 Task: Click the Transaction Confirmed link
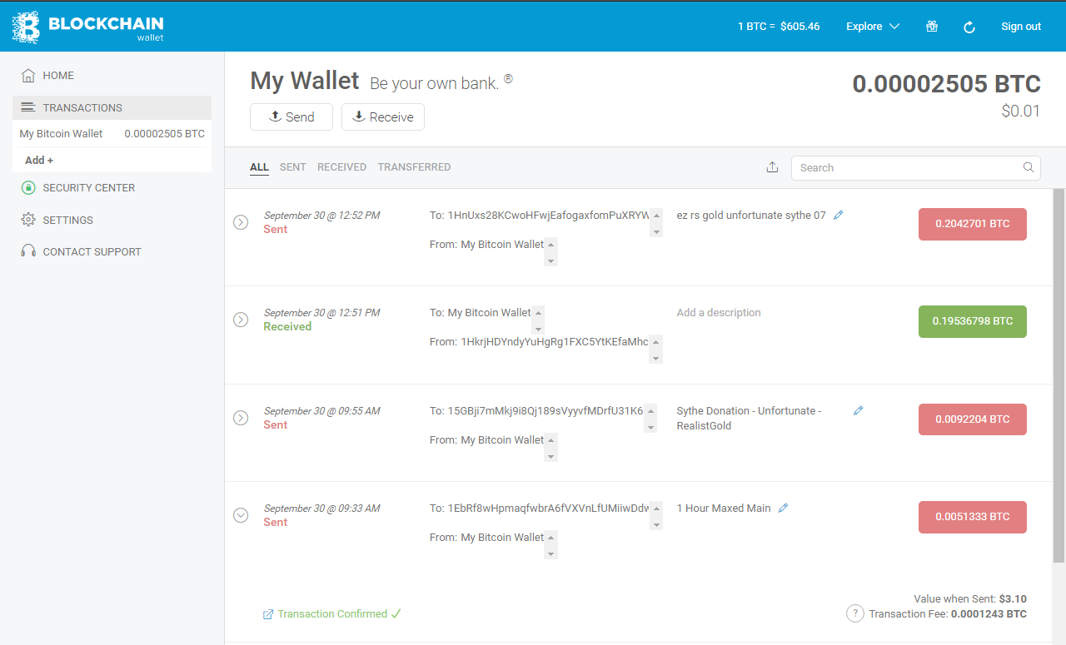tap(332, 614)
